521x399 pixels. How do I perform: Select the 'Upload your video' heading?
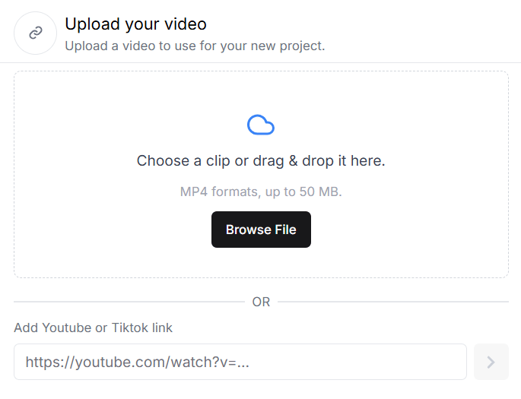136,24
